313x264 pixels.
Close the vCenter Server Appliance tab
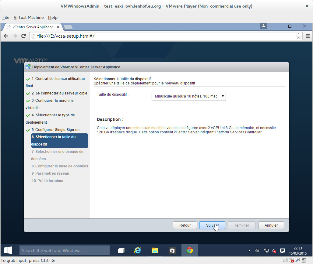pyautogui.click(x=58, y=27)
